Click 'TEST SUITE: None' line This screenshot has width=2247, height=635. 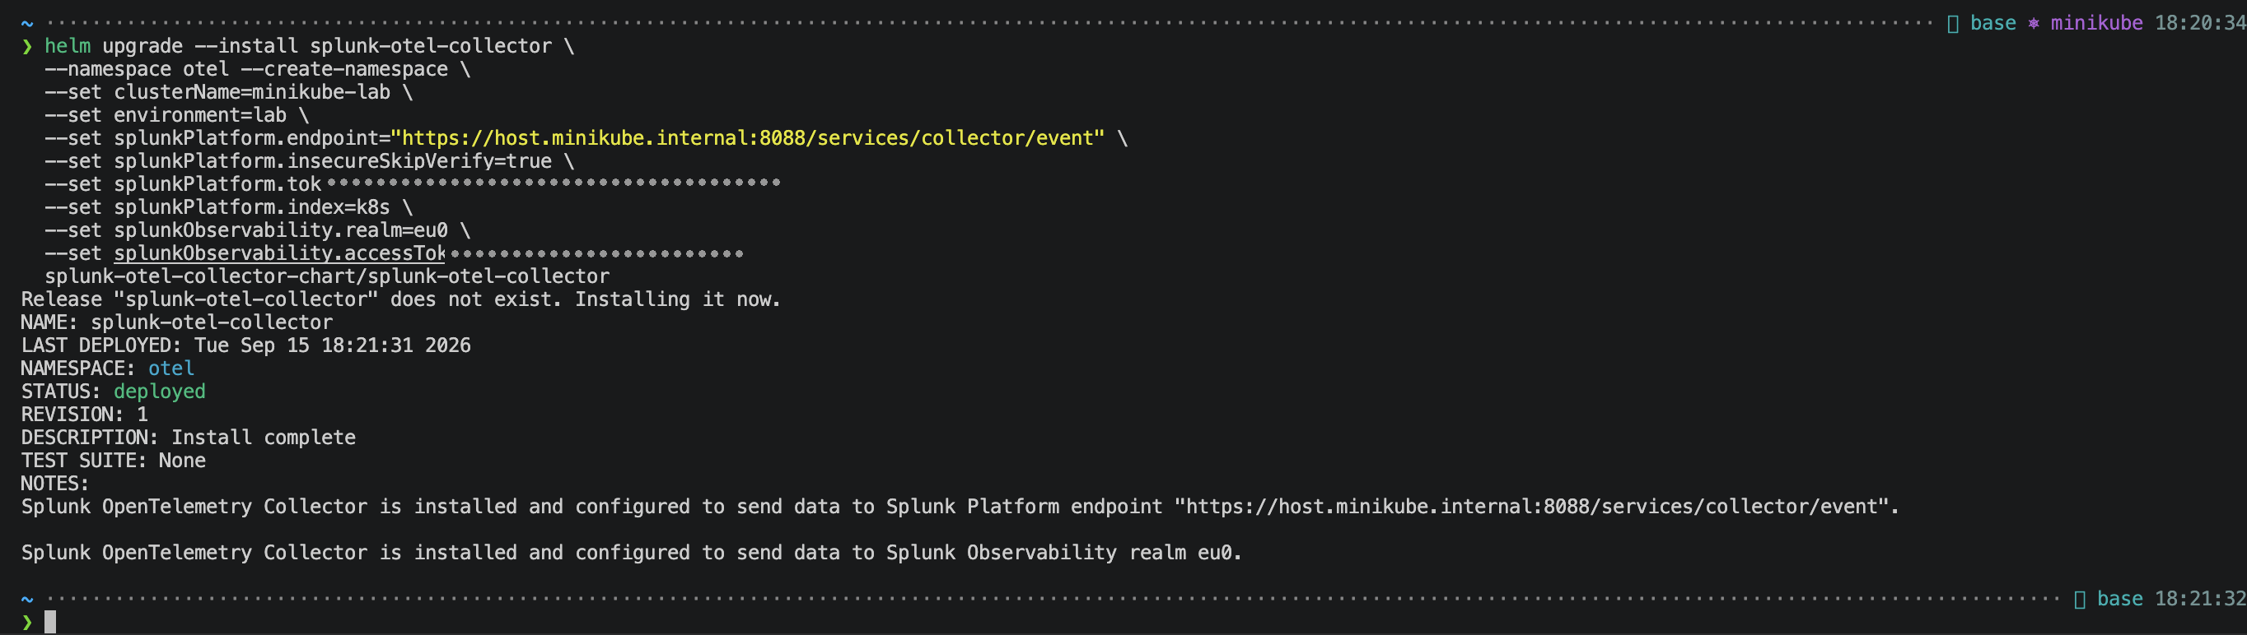click(x=114, y=461)
